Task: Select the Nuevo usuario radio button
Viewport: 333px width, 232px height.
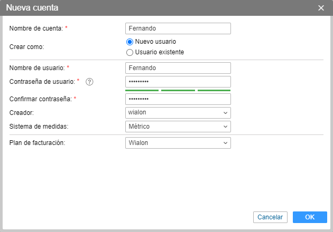Action: pyautogui.click(x=129, y=42)
